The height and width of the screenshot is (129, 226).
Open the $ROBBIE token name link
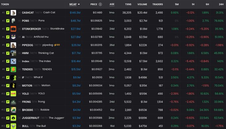click(28, 110)
